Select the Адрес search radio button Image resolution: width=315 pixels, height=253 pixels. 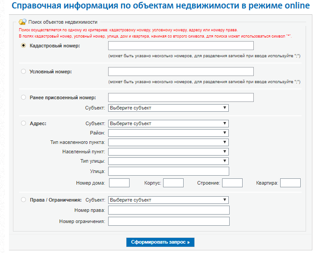24,123
